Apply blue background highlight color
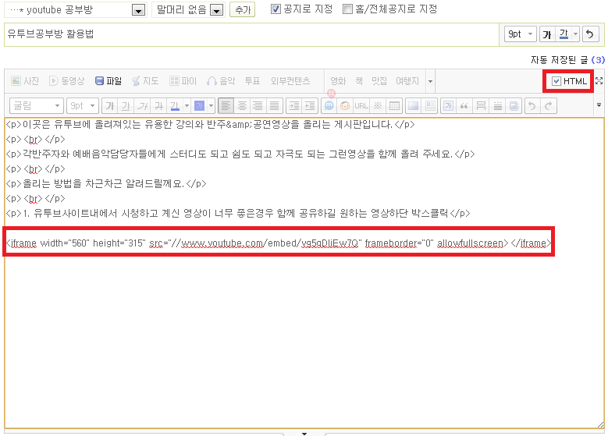The width and height of the screenshot is (608, 436). pos(199,106)
